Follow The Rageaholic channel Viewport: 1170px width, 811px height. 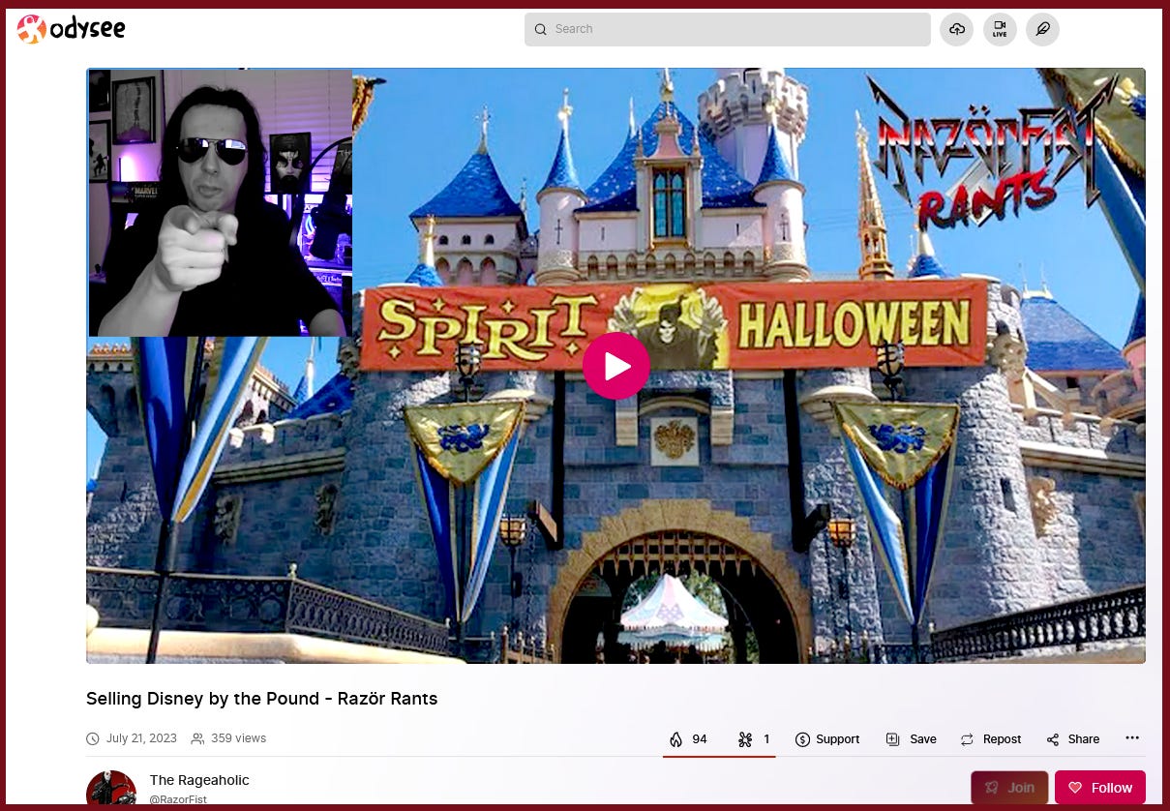(x=1100, y=788)
